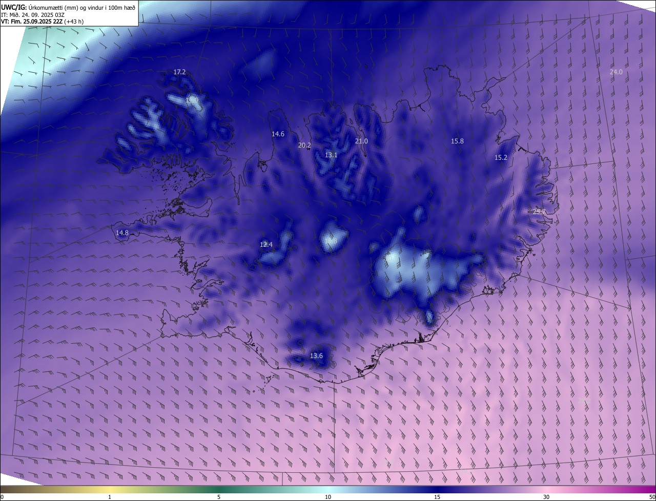This screenshot has width=656, height=501.
Task: Click the color scale at the 15 tick
Action: point(437,496)
